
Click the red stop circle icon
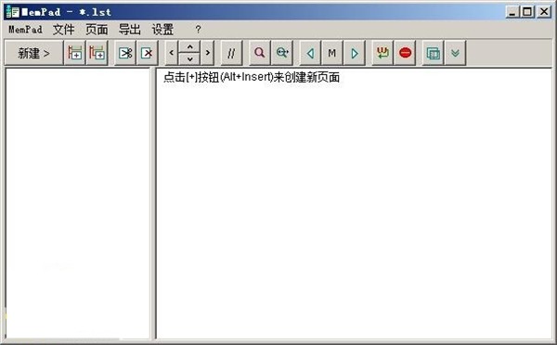click(405, 53)
